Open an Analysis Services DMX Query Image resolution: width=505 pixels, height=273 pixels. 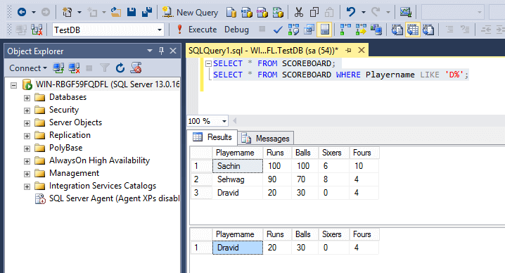click(262, 12)
